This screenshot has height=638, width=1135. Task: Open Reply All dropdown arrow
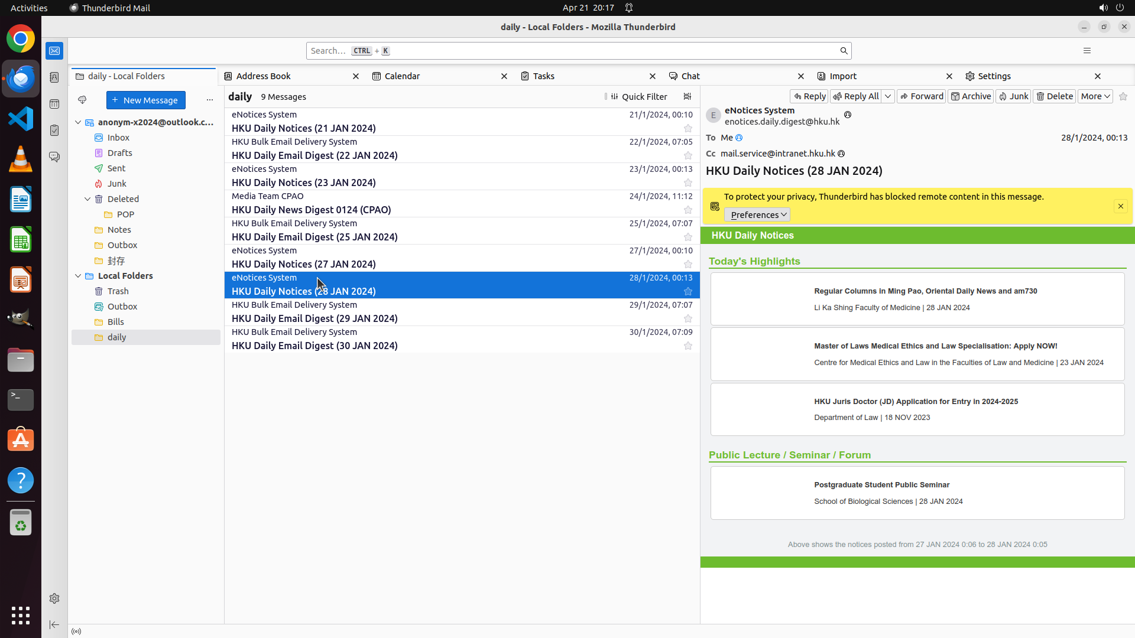[x=888, y=96]
